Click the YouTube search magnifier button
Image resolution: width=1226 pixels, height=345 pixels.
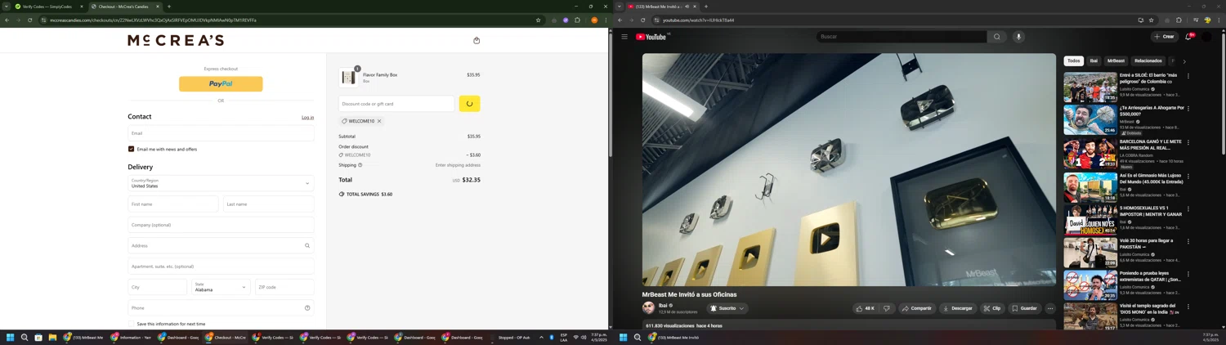tap(996, 37)
